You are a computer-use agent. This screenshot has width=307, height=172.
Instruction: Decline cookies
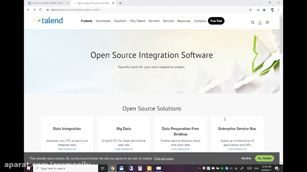click(246, 158)
